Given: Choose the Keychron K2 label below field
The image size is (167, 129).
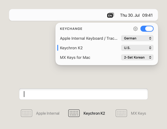Looking at the screenshot, I should pos(94,113).
